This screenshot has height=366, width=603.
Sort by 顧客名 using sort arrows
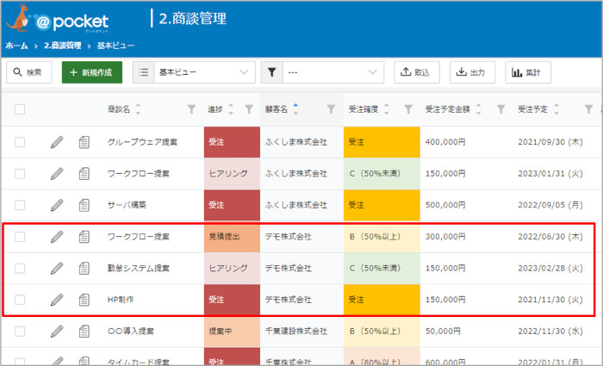click(x=295, y=109)
